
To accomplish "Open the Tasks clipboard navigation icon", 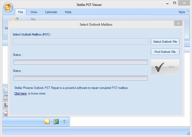I will coord(6,113).
